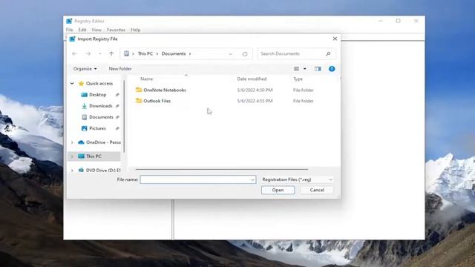The width and height of the screenshot is (475, 267).
Task: Select Documents in address breadcrumb
Action: click(x=174, y=53)
